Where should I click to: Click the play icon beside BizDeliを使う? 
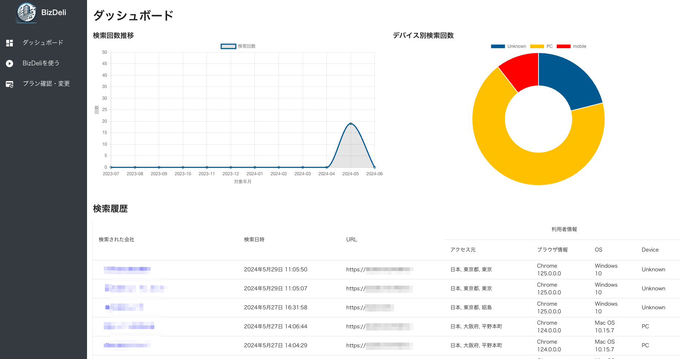click(10, 64)
